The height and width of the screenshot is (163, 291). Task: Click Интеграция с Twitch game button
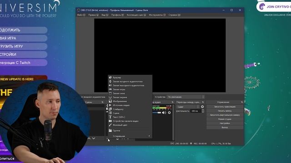coord(23,62)
